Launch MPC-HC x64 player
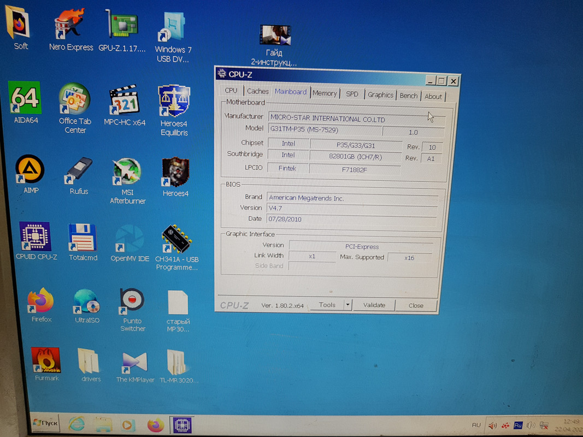The image size is (583, 437). coord(124,105)
